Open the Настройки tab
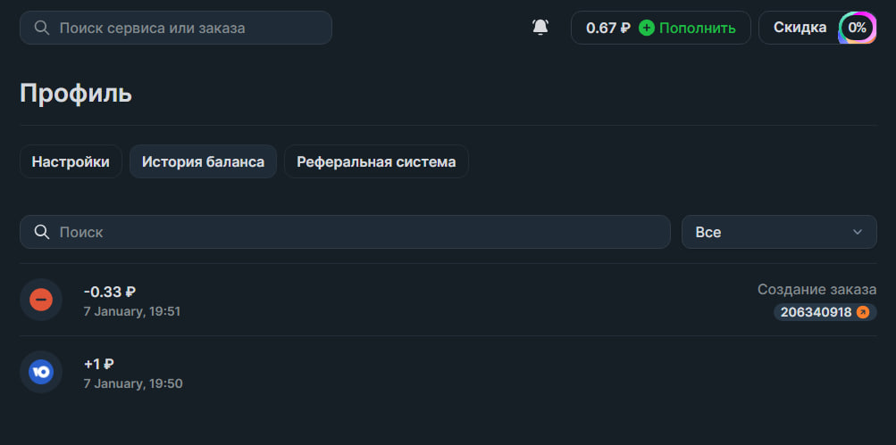Viewport: 896px width, 445px height. (x=71, y=161)
